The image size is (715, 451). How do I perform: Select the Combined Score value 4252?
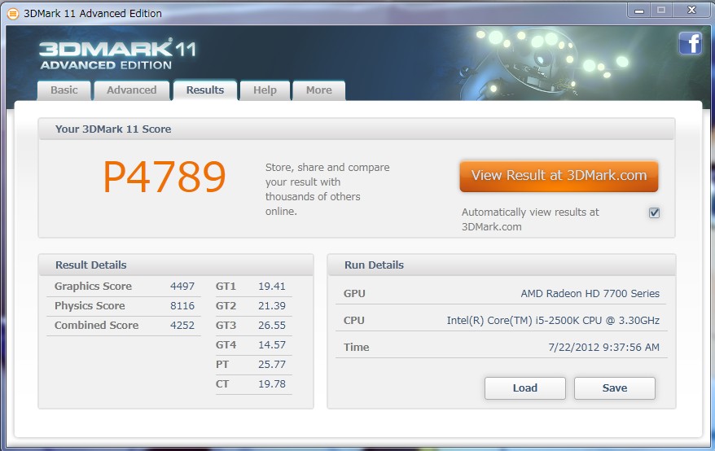[x=182, y=326]
